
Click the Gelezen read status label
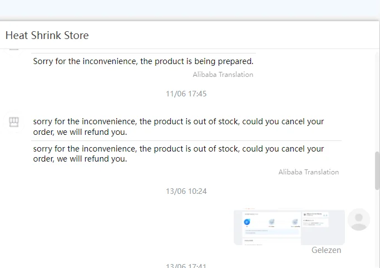pyautogui.click(x=326, y=250)
